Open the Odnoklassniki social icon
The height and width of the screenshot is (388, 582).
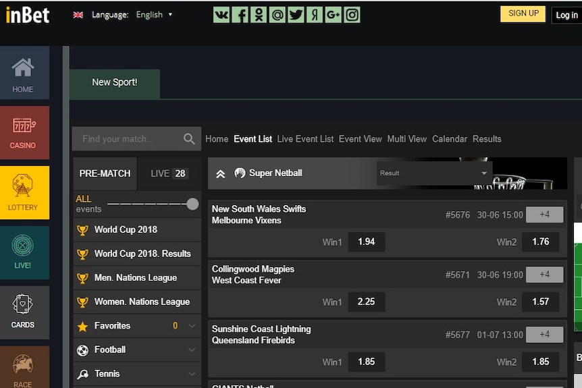(259, 15)
